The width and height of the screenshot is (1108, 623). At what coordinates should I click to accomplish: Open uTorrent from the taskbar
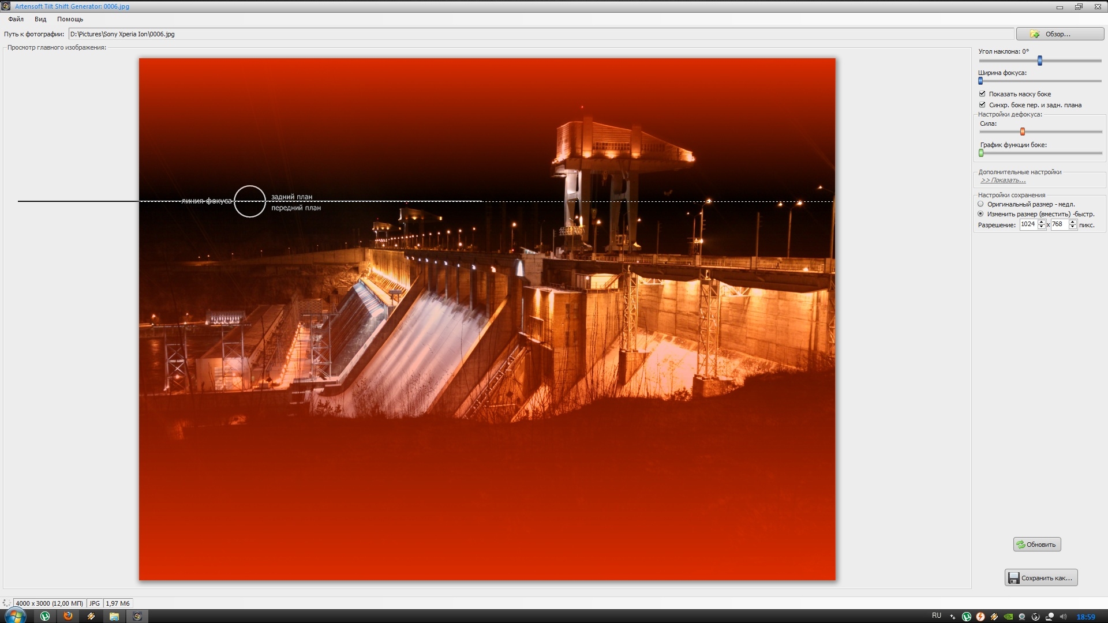[45, 616]
